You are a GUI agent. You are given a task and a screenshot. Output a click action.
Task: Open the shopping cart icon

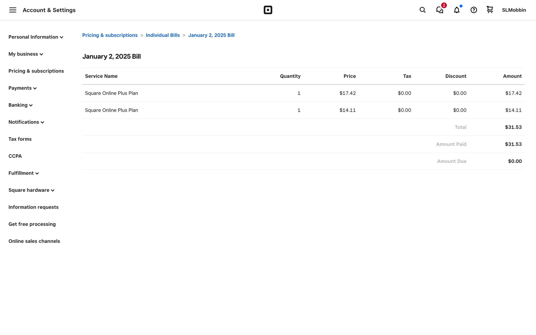(490, 10)
